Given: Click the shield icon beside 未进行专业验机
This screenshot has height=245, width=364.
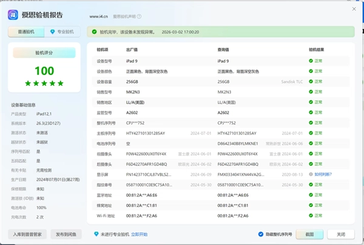Looking at the screenshot, I should point(96,234).
